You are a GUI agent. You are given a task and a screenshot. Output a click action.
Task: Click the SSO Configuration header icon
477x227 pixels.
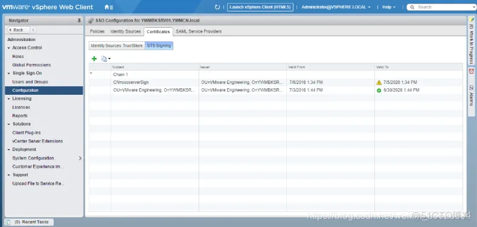91,21
